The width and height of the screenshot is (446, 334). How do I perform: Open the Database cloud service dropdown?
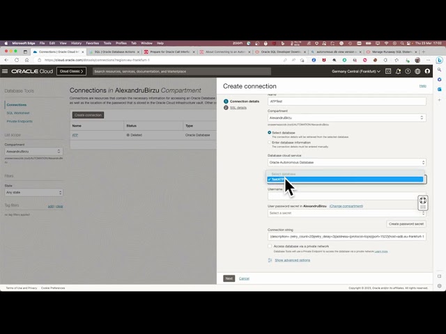click(x=346, y=162)
